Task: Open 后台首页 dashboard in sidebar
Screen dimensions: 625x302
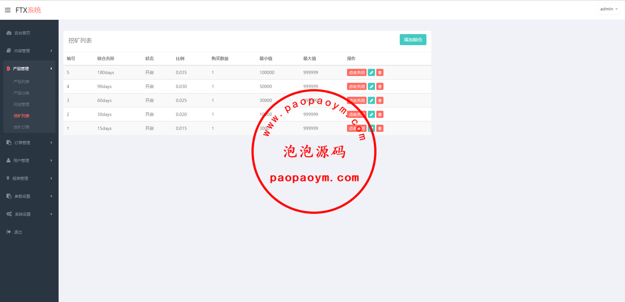Action: tap(29, 33)
